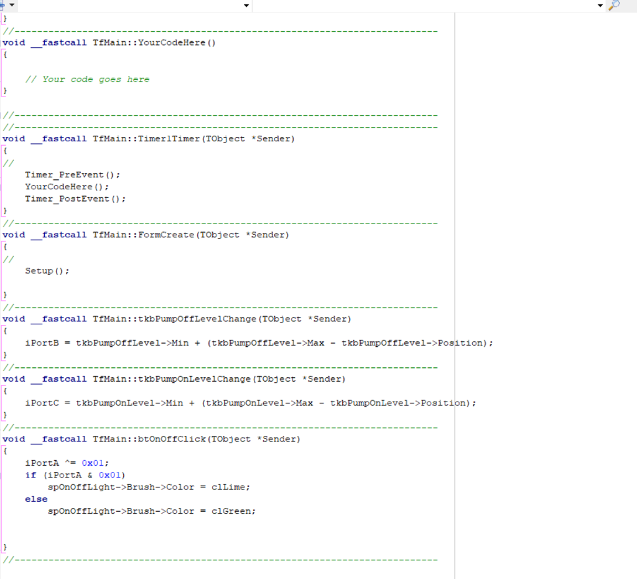637x579 pixels.
Task: Click the magnifier search icon in top bar
Action: click(614, 6)
